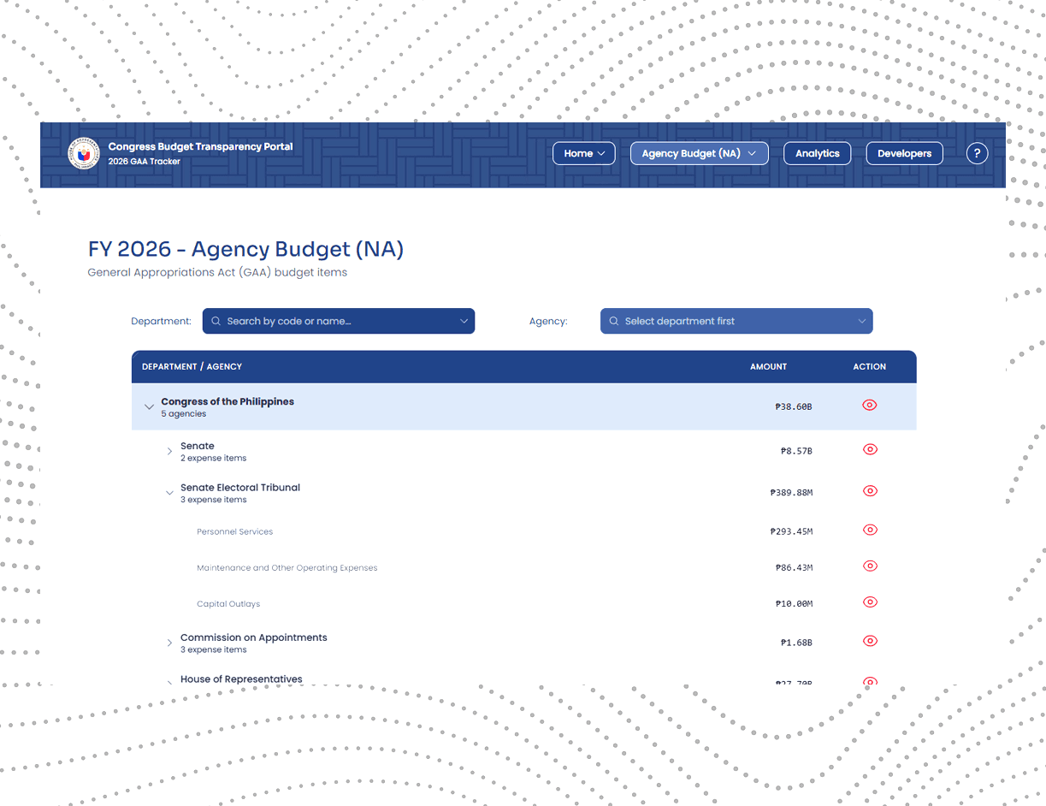Select the Senate Electoral Tribunal row name
The image size is (1046, 806).
click(x=240, y=488)
